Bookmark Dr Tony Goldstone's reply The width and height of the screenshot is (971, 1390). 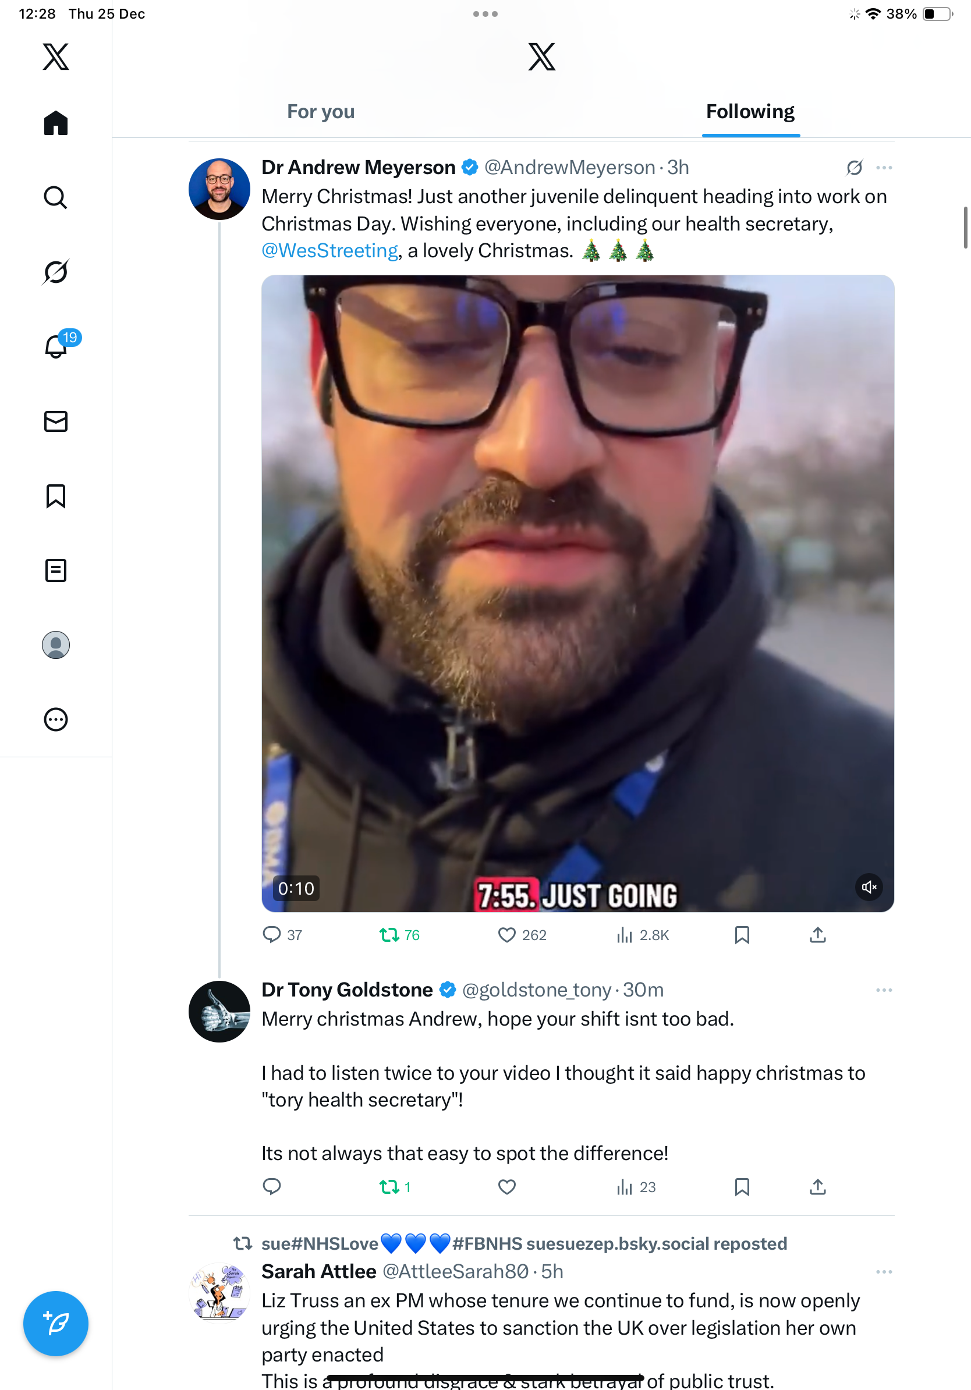point(742,1187)
